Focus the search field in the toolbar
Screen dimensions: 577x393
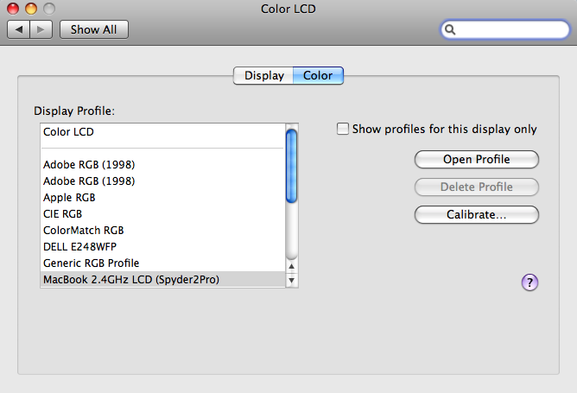pos(504,29)
